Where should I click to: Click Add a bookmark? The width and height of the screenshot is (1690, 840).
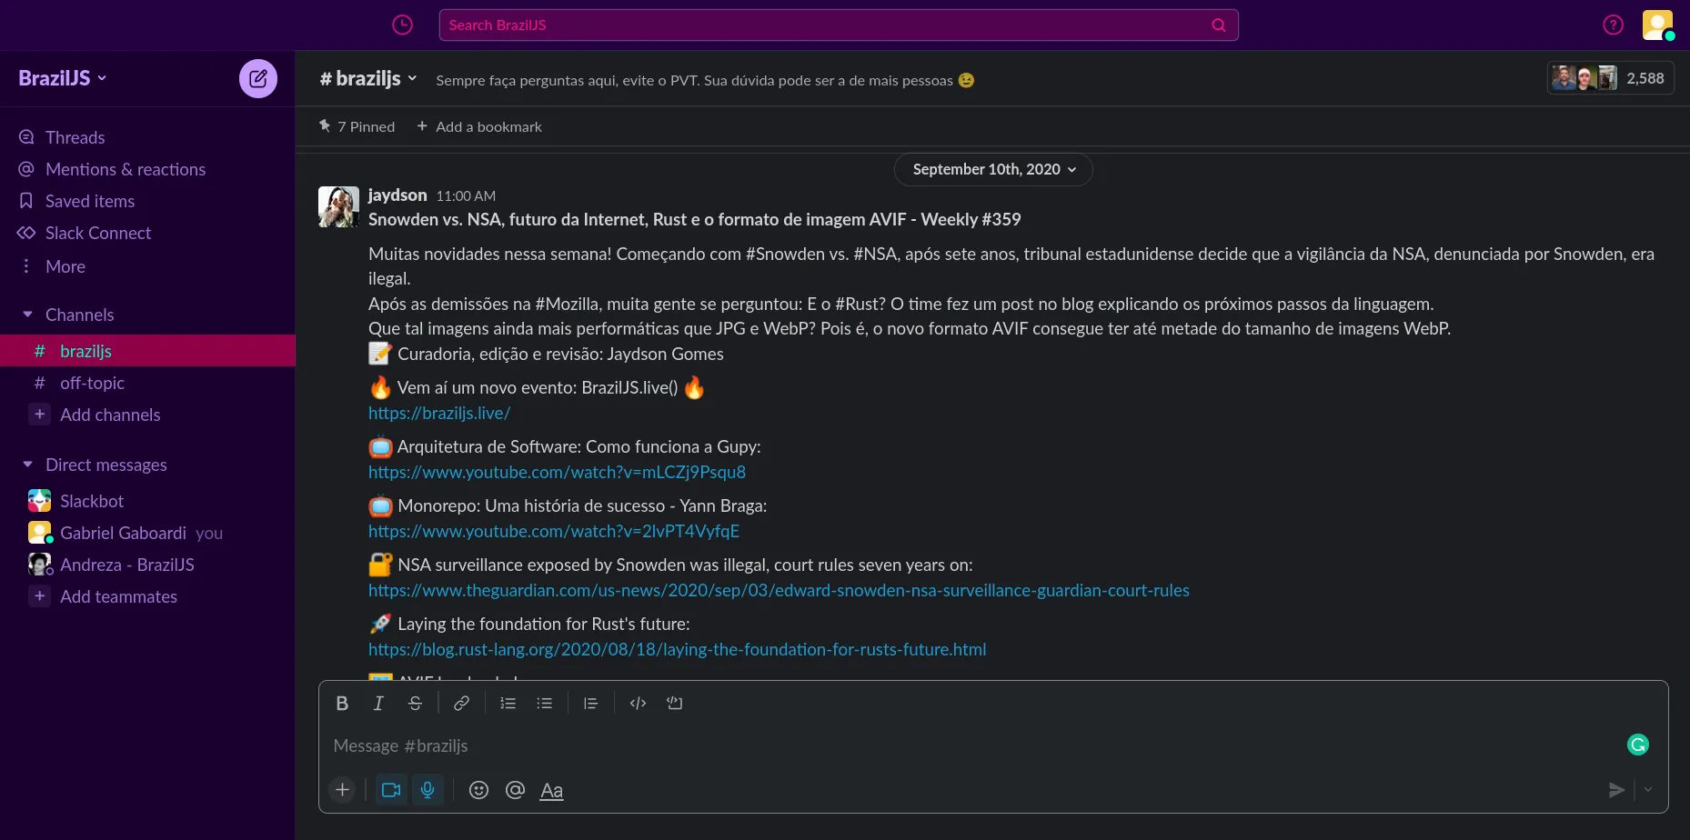[x=478, y=126]
